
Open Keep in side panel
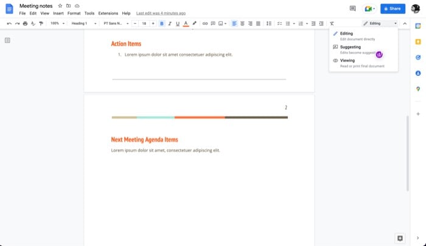[418, 42]
